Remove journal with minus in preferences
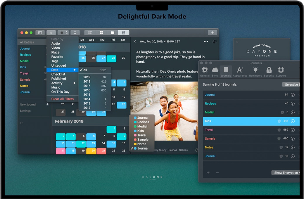The image size is (304, 199). [217, 173]
